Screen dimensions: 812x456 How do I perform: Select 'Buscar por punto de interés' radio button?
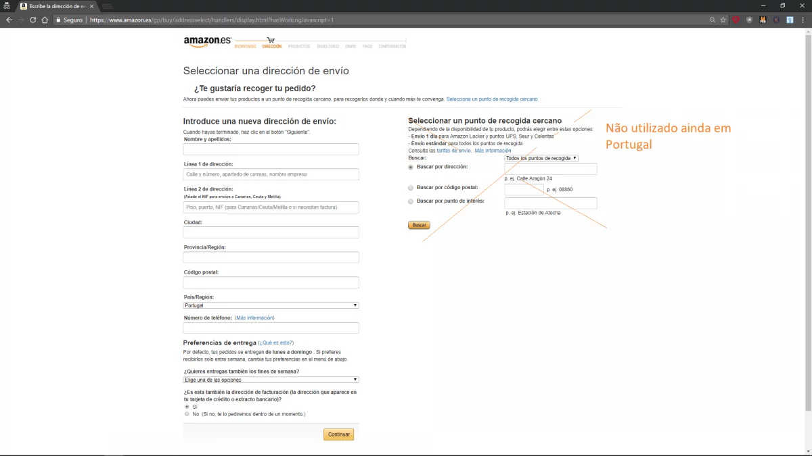(411, 201)
